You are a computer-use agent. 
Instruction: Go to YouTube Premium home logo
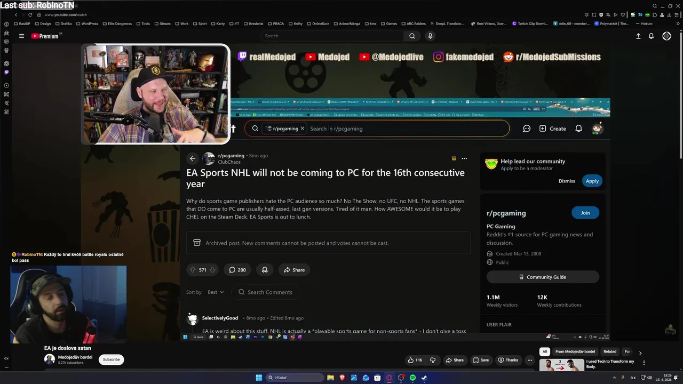click(45, 36)
